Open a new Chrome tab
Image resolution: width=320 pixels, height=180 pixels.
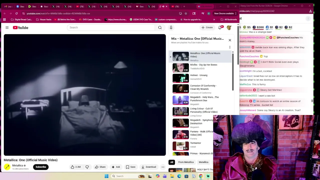[184, 6]
